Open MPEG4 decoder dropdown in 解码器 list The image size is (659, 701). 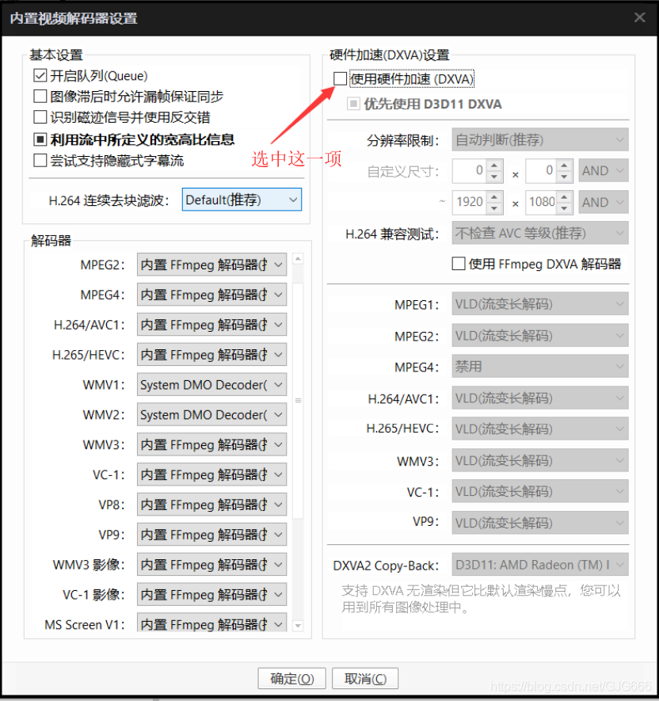(x=212, y=295)
